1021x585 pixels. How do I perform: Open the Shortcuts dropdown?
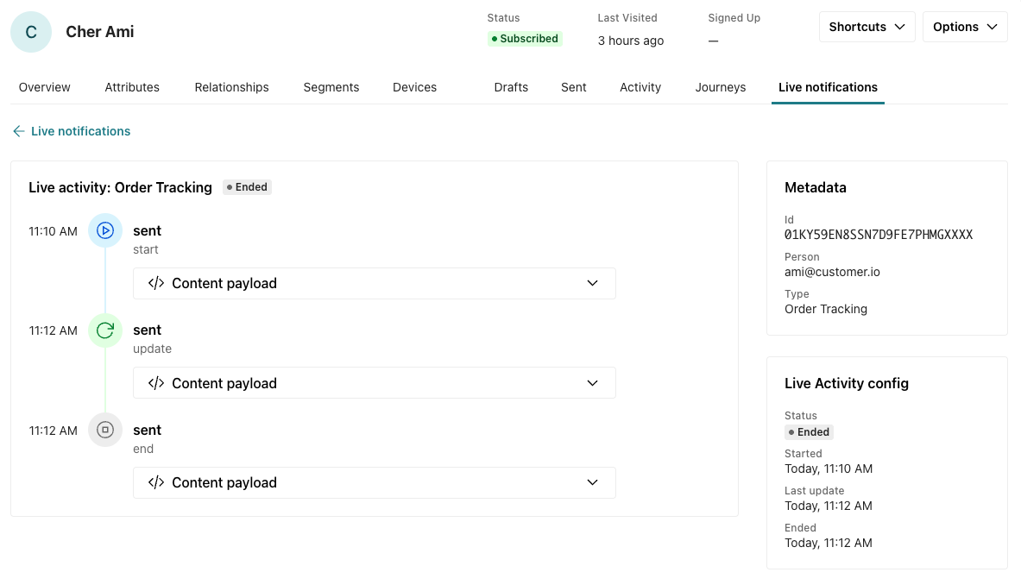coord(867,27)
